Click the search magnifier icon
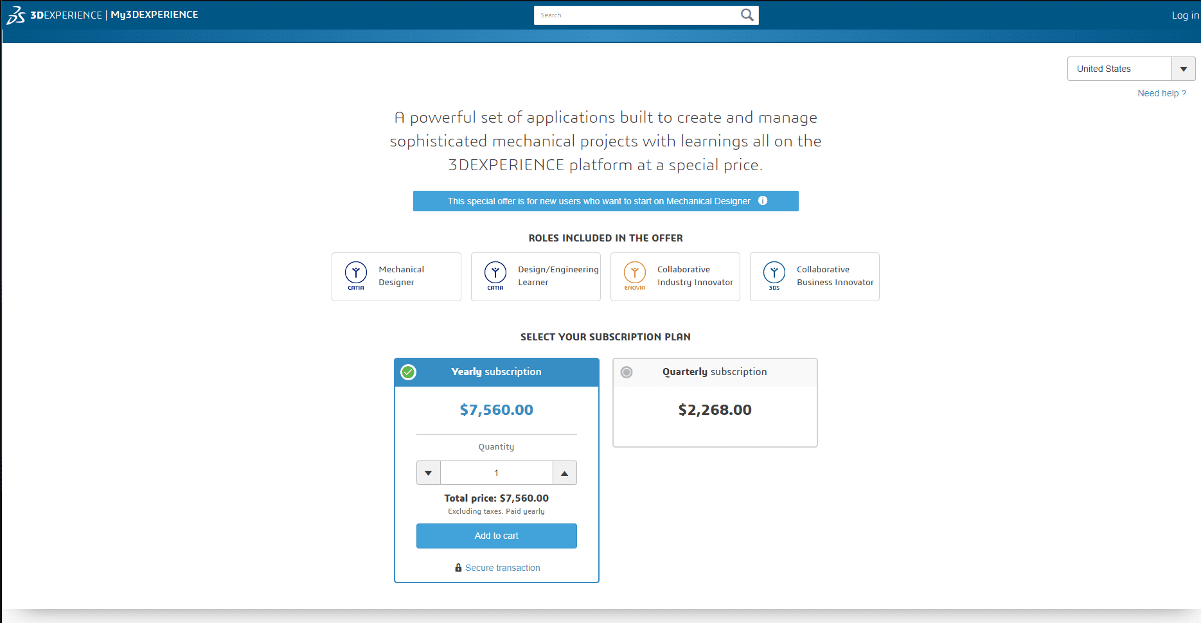The height and width of the screenshot is (623, 1201). (x=747, y=15)
